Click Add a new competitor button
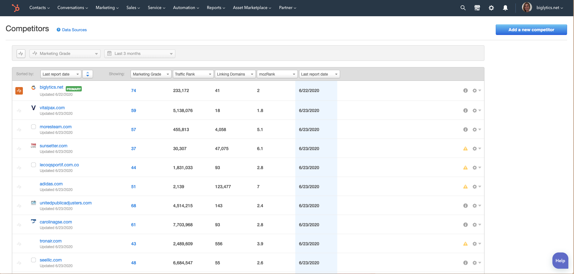 coord(531,30)
